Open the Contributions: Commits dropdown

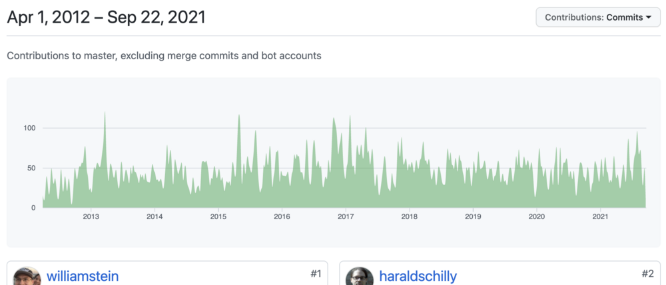click(x=597, y=17)
